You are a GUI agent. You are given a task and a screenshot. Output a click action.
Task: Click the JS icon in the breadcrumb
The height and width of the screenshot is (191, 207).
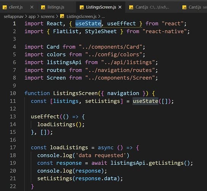[62, 16]
